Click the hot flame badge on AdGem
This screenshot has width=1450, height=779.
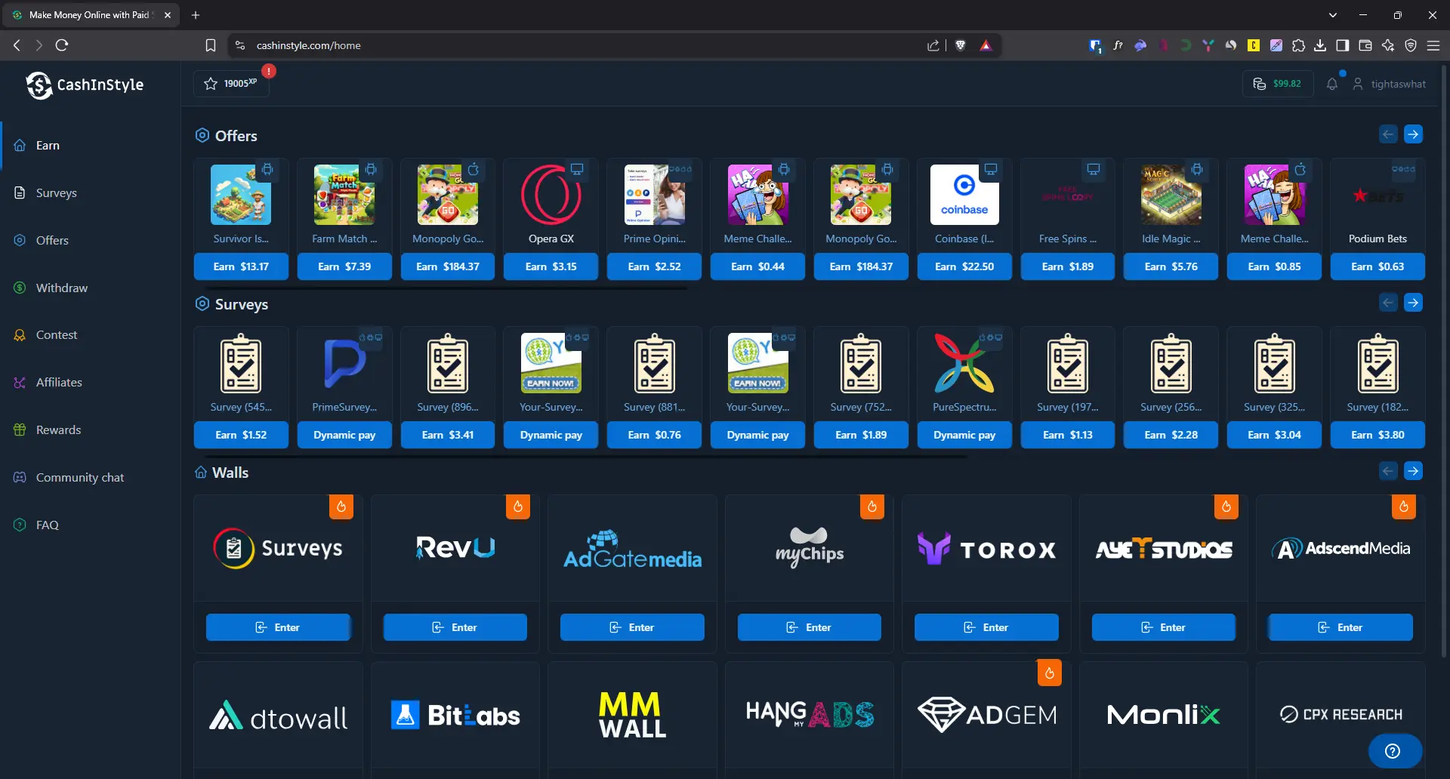coord(1050,673)
